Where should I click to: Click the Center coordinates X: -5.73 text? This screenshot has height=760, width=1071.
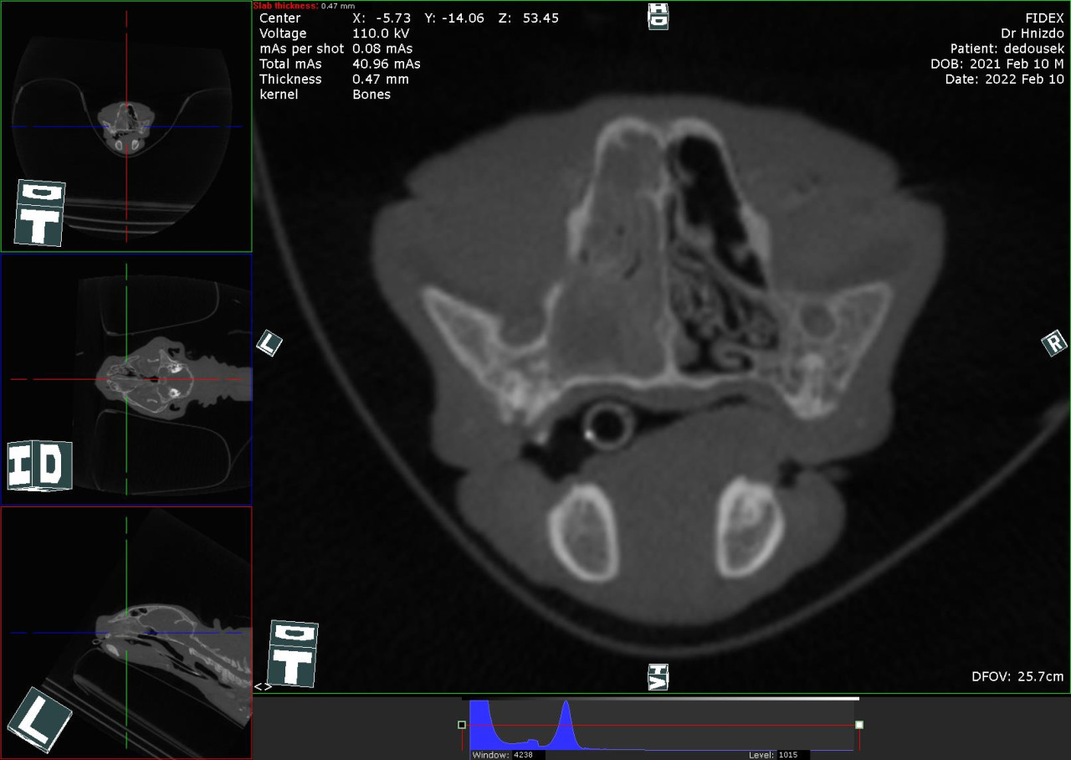tap(382, 18)
